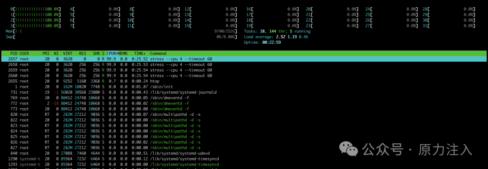Click the idle CPU 15 meter
Image resolution: width=488 pixels, height=169 pixels.
(211, 26)
